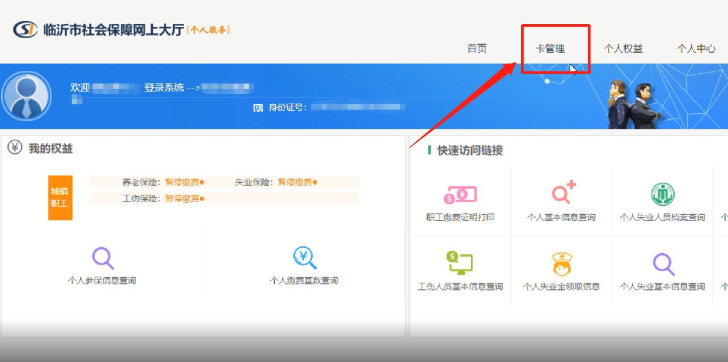
Task: Click 暂停缴费 status next to 工伤保险
Action: point(184,198)
